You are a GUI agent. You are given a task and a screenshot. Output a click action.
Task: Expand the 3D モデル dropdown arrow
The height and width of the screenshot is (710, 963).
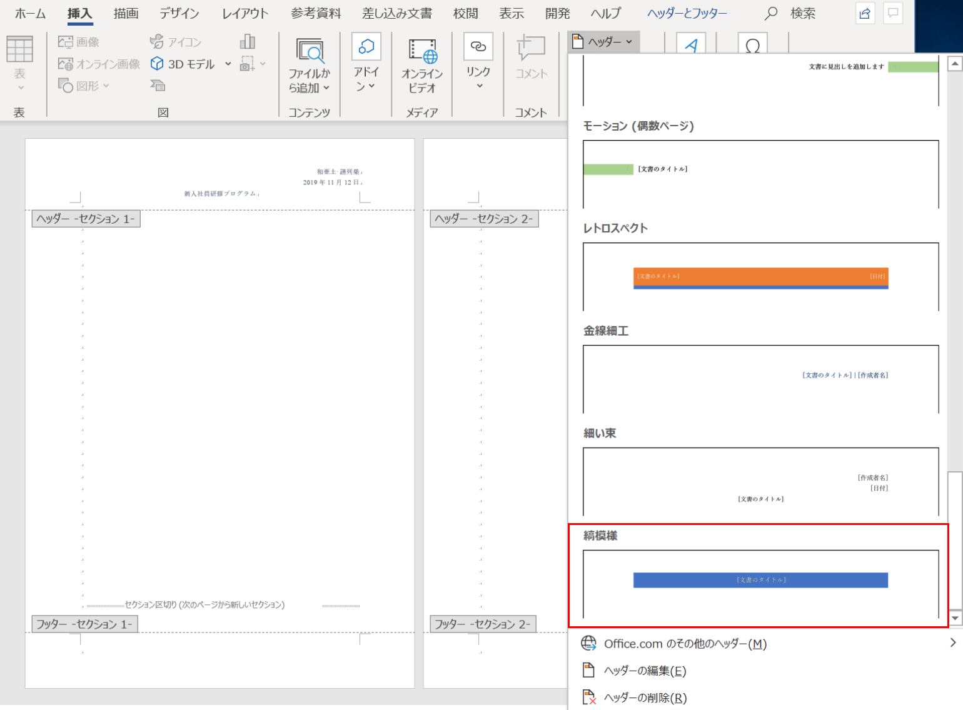[x=228, y=64]
